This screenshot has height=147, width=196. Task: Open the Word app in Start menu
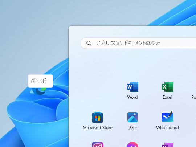click(x=132, y=87)
